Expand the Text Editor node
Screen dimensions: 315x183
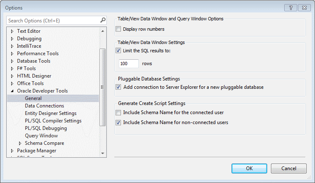(x=12, y=31)
